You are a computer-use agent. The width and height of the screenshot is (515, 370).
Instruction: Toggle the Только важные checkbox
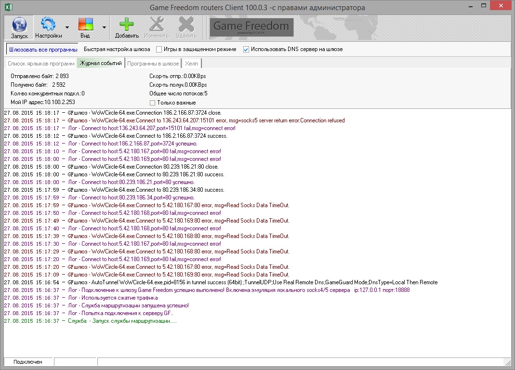click(152, 103)
